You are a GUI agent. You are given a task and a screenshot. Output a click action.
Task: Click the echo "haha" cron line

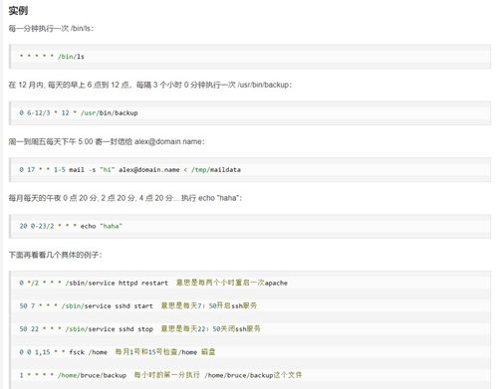(x=71, y=226)
